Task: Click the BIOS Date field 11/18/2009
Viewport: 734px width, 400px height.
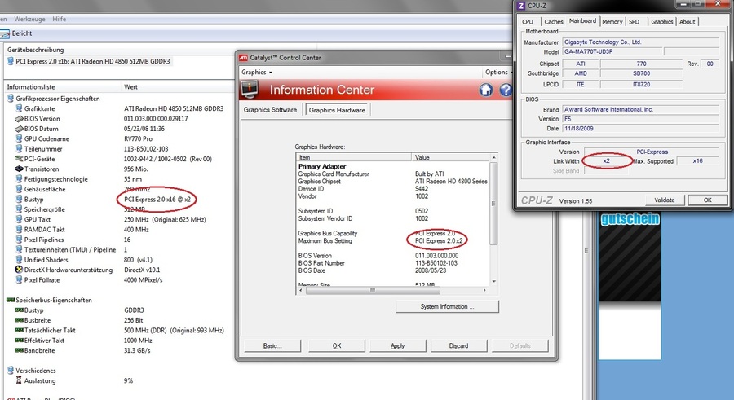Action: (x=640, y=128)
